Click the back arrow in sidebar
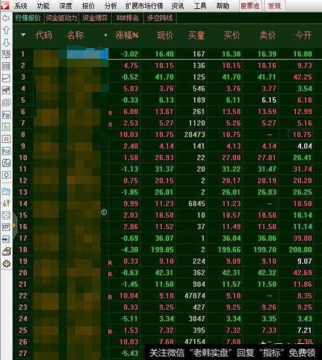 coord(6,18)
